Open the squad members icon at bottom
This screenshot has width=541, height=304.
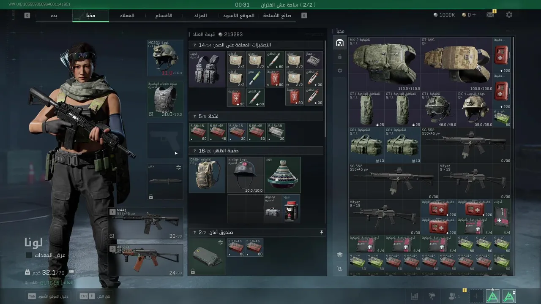[x=453, y=296]
